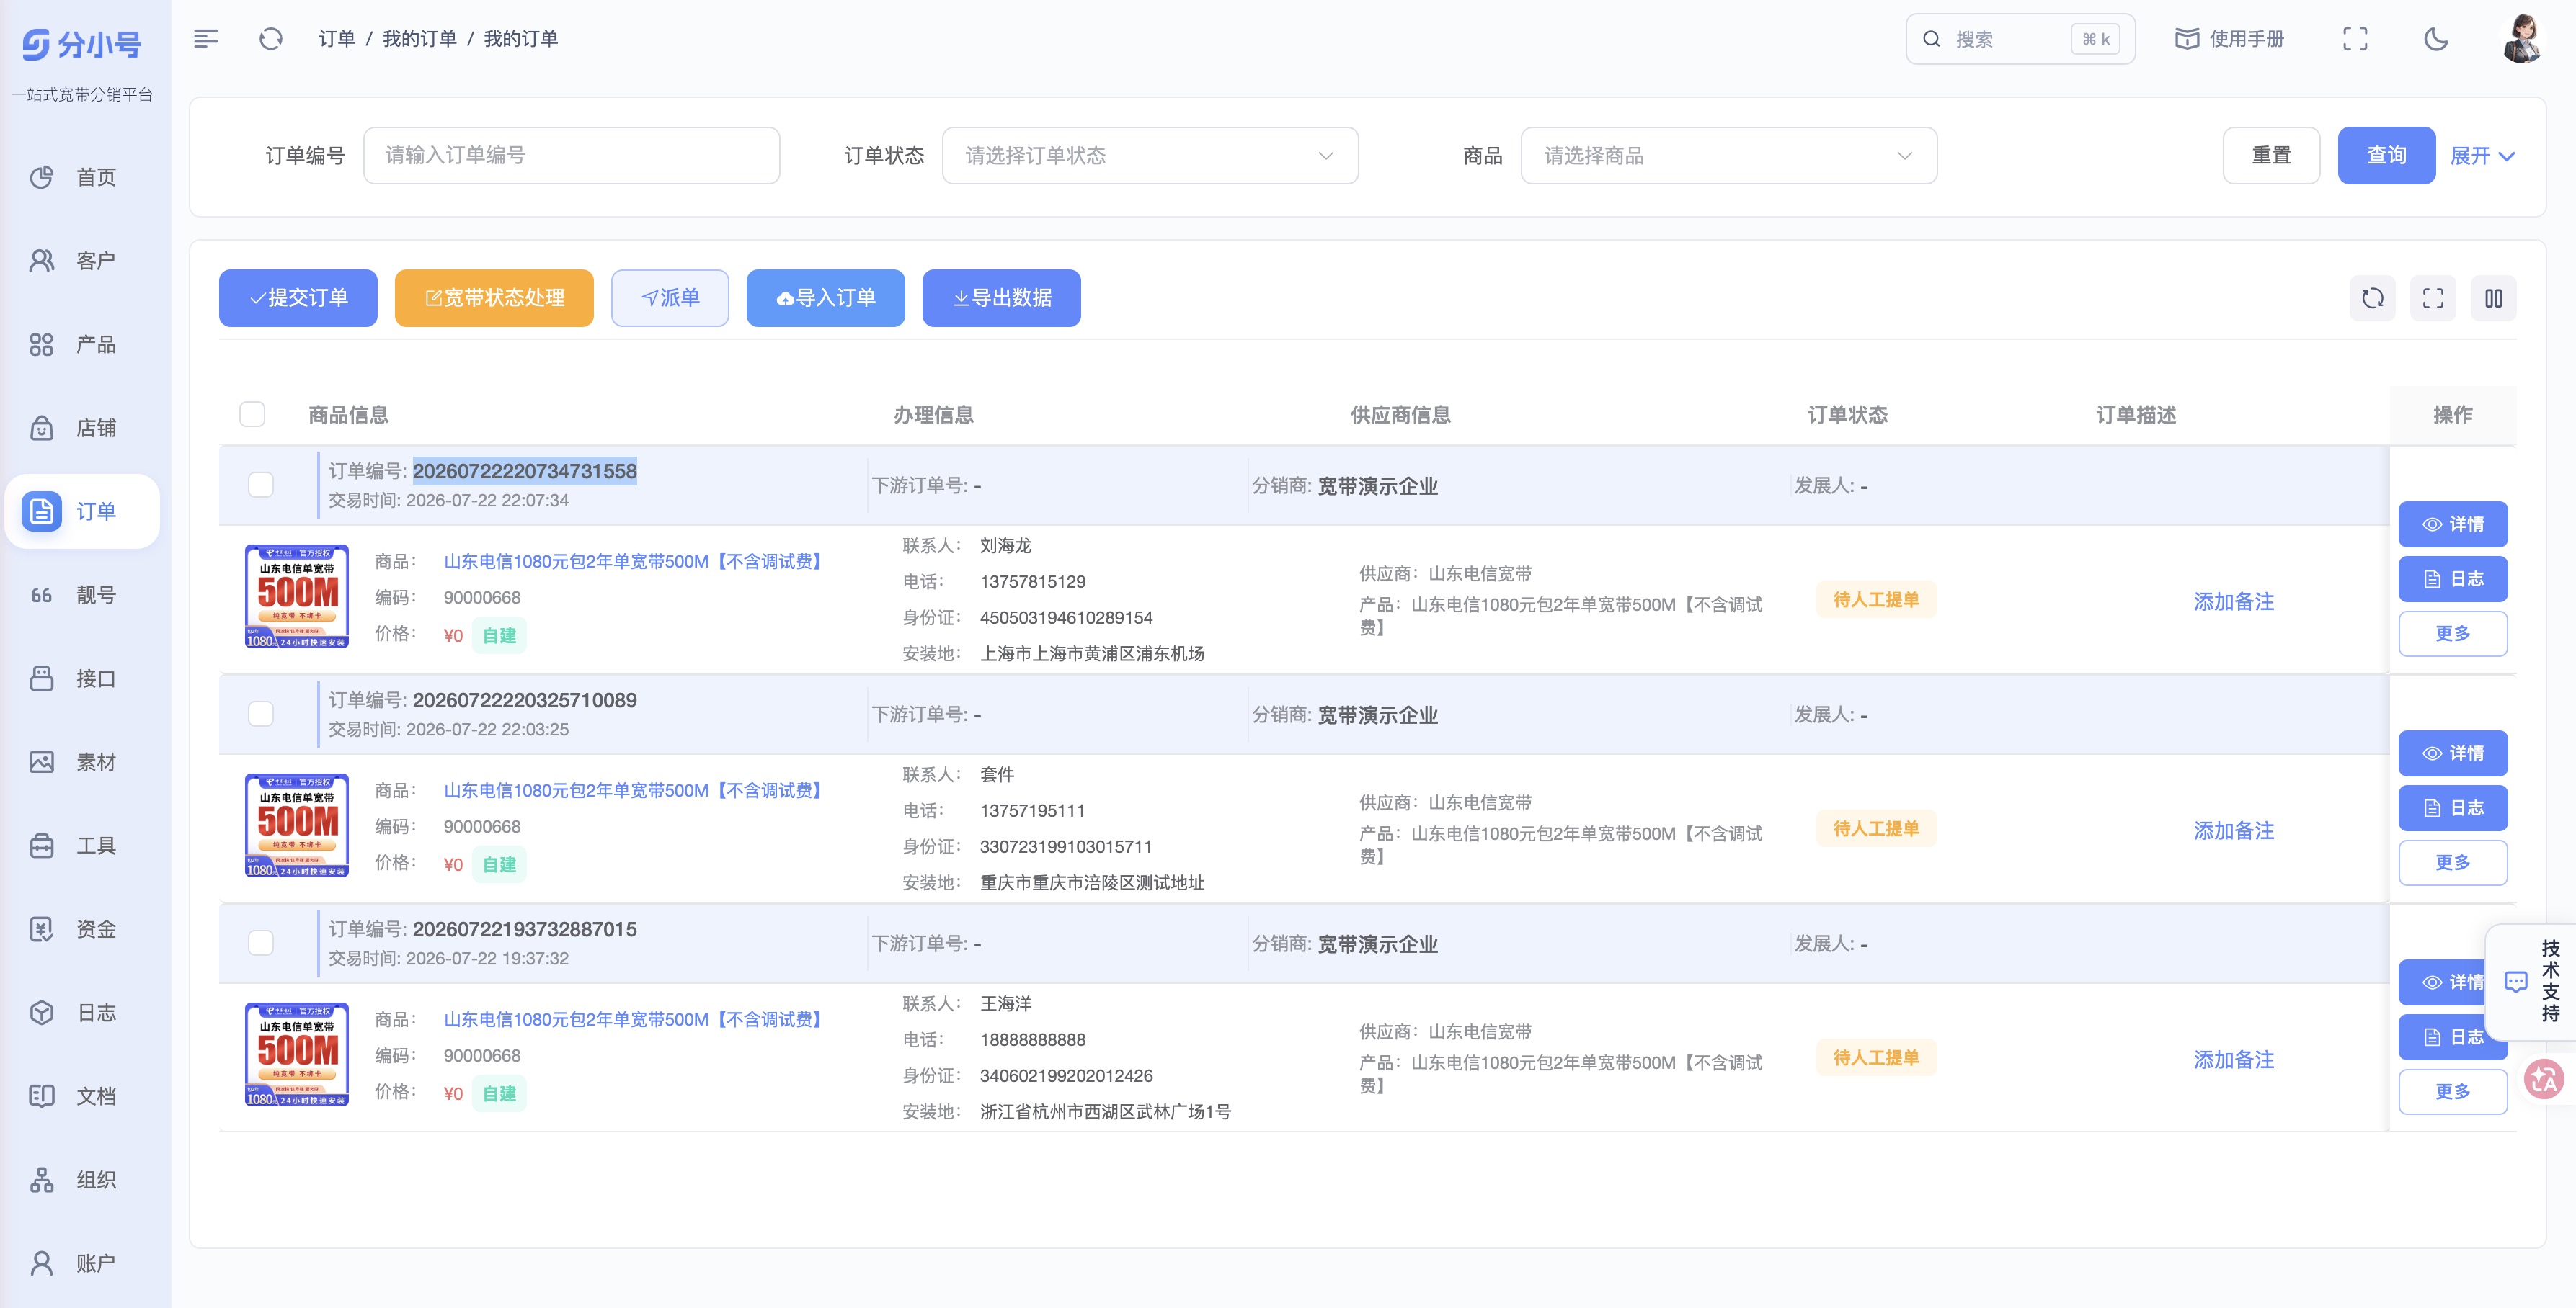Open 文档 sidebar menu
This screenshot has width=2576, height=1308.
coord(82,1096)
